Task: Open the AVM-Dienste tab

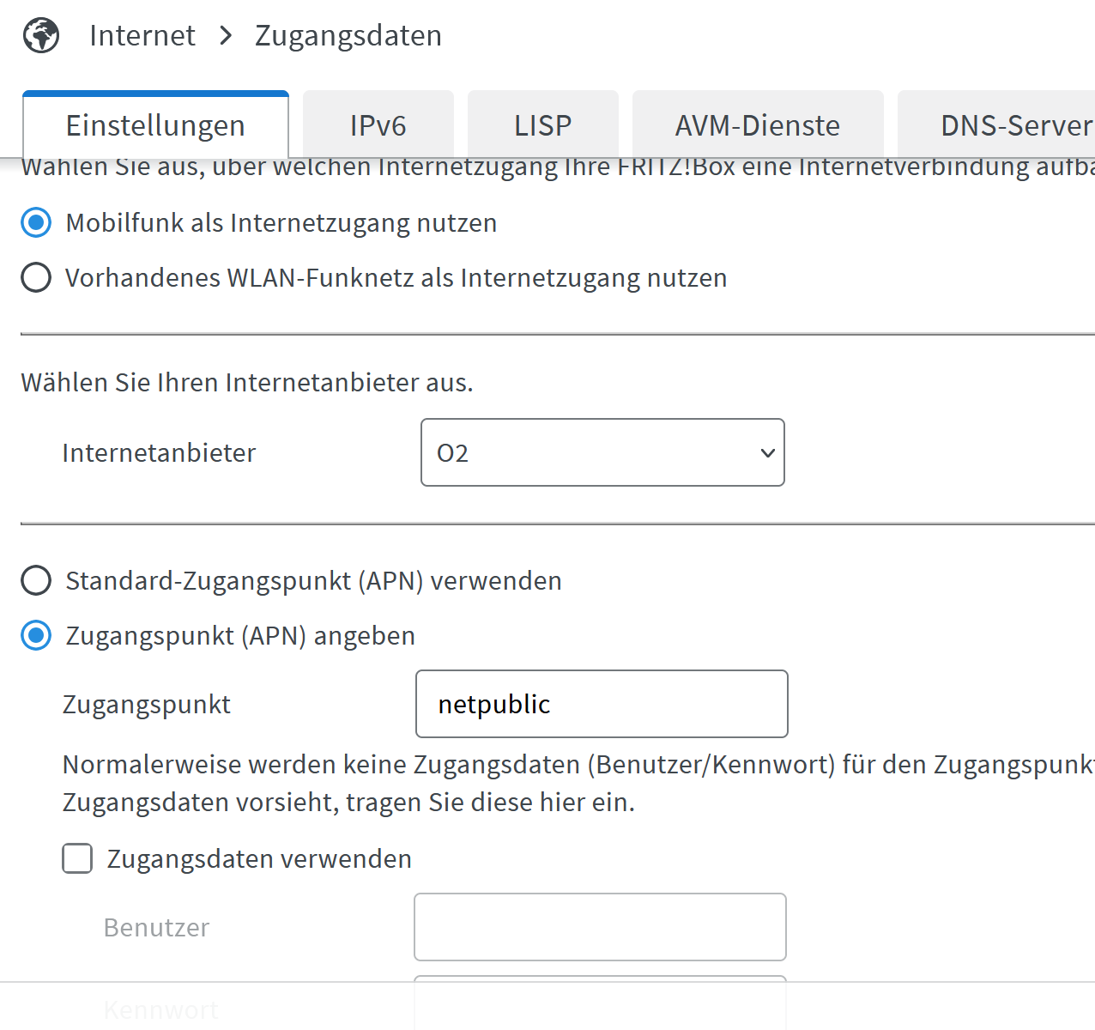Action: tap(757, 125)
